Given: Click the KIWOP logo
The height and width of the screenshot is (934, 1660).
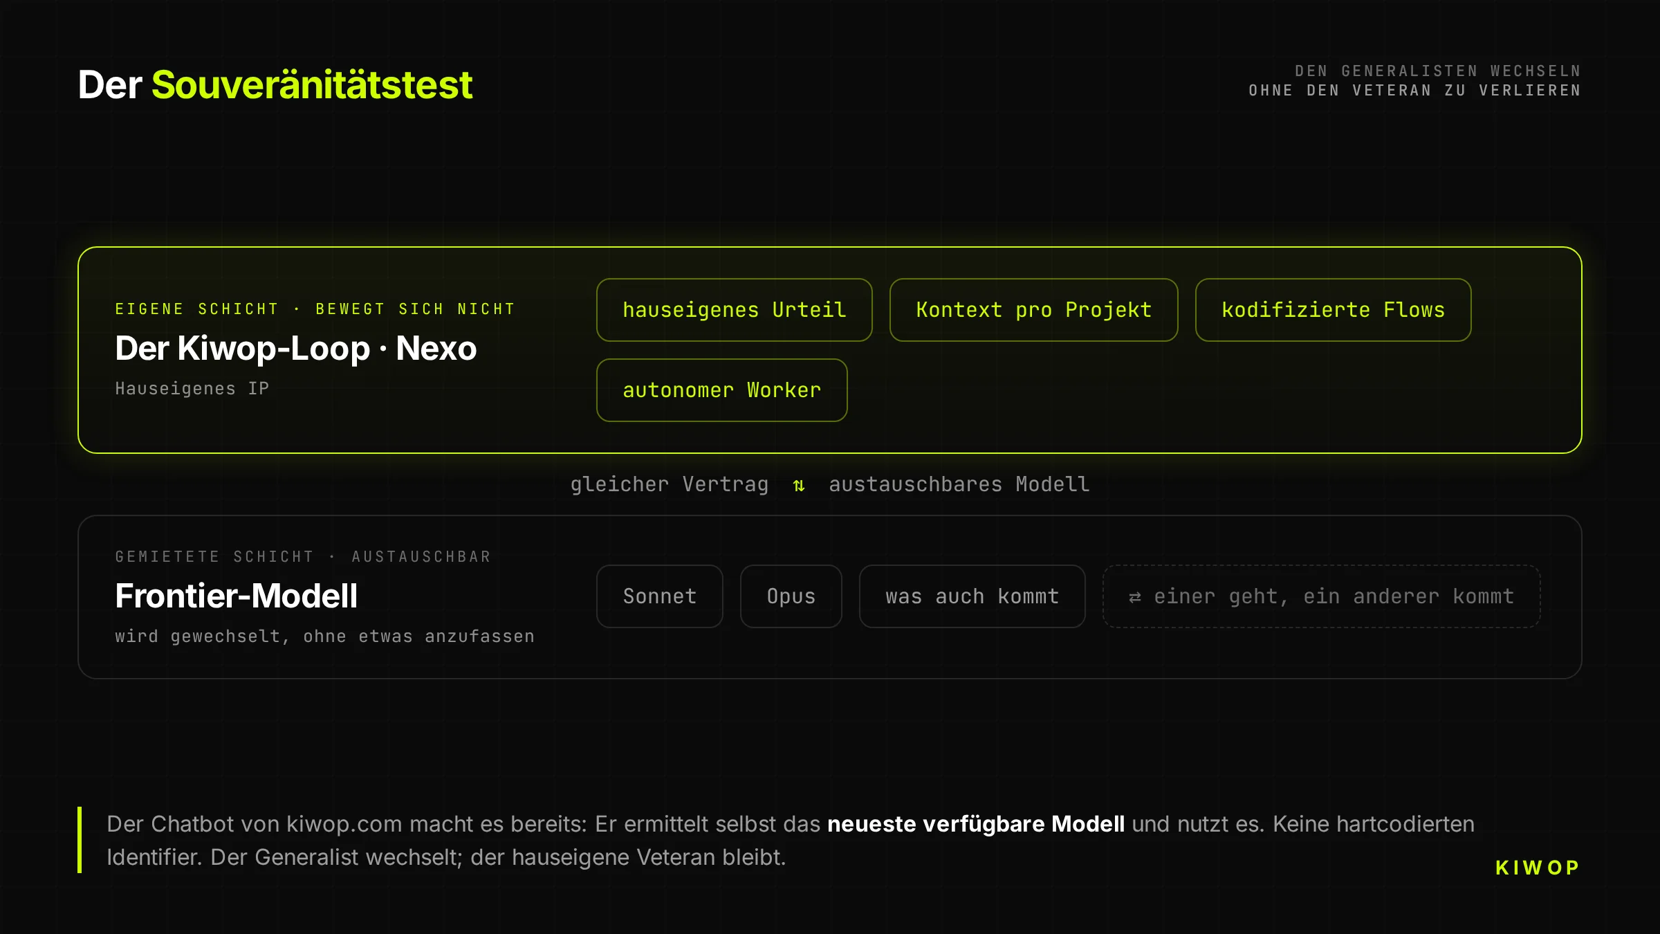Looking at the screenshot, I should point(1538,868).
